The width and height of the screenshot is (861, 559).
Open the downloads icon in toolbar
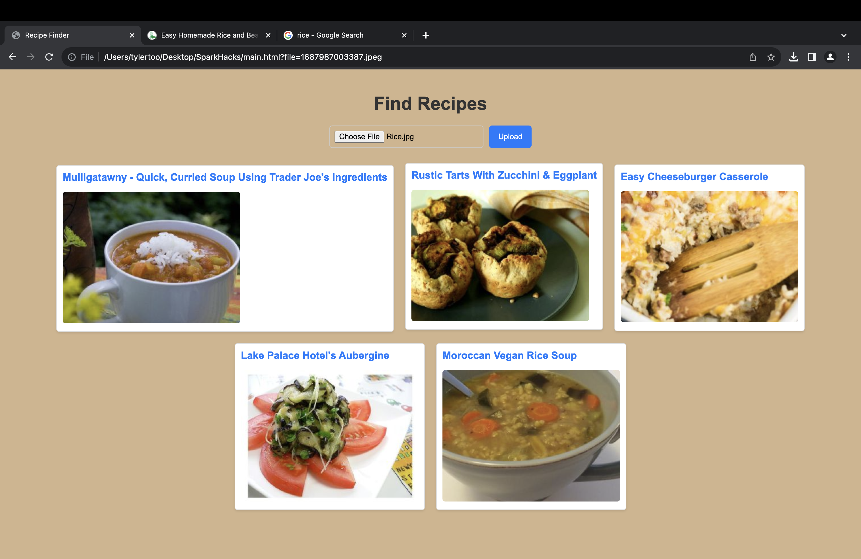click(794, 57)
